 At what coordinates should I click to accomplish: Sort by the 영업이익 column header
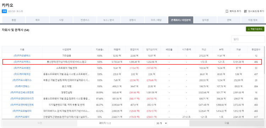coord(134,50)
